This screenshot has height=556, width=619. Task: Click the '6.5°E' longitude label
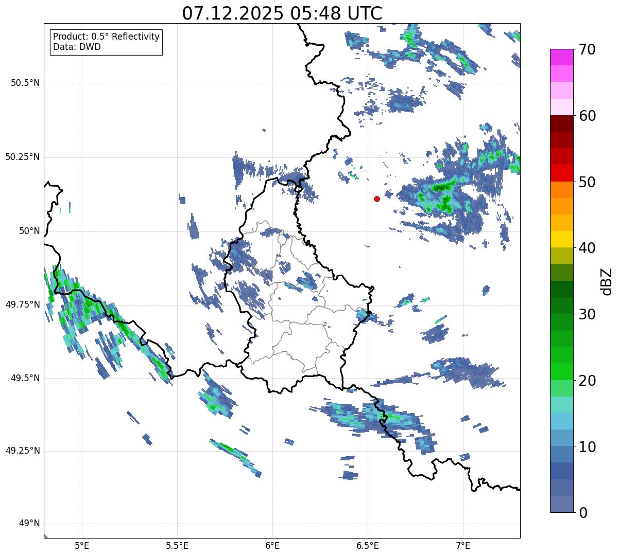click(368, 546)
